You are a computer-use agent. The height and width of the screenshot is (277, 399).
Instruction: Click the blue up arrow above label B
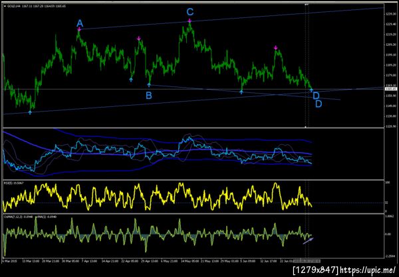(x=149, y=85)
